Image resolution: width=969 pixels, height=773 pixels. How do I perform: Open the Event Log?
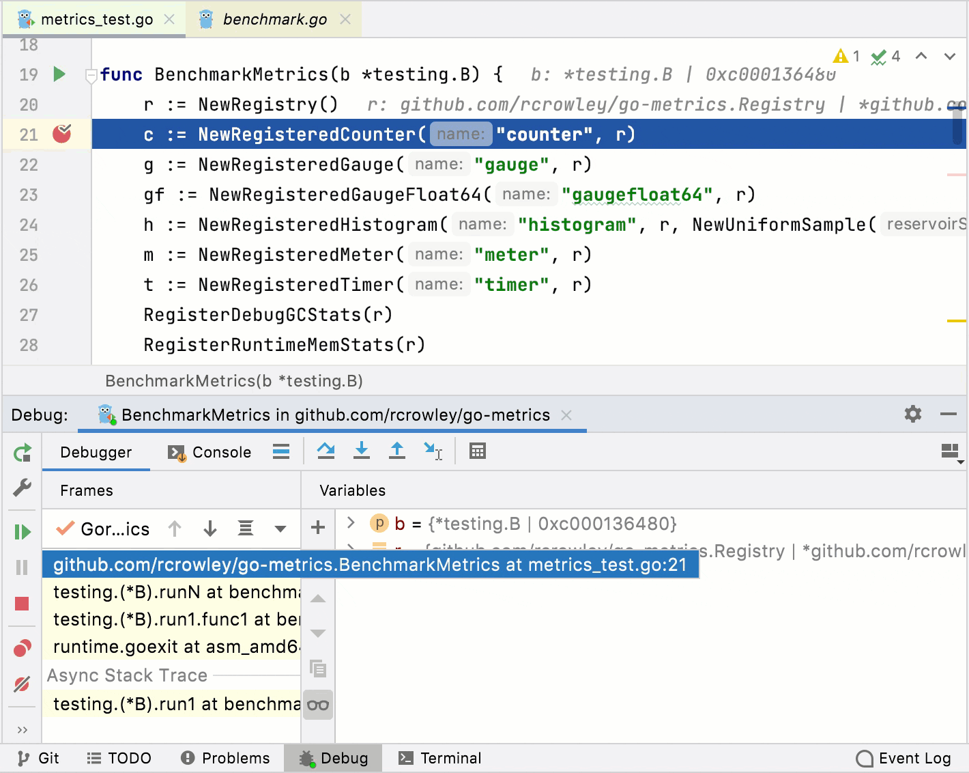point(903,758)
